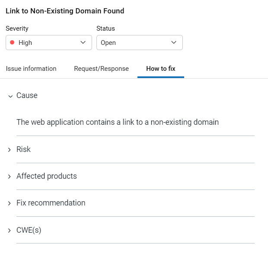Click the cause description text

click(x=118, y=122)
